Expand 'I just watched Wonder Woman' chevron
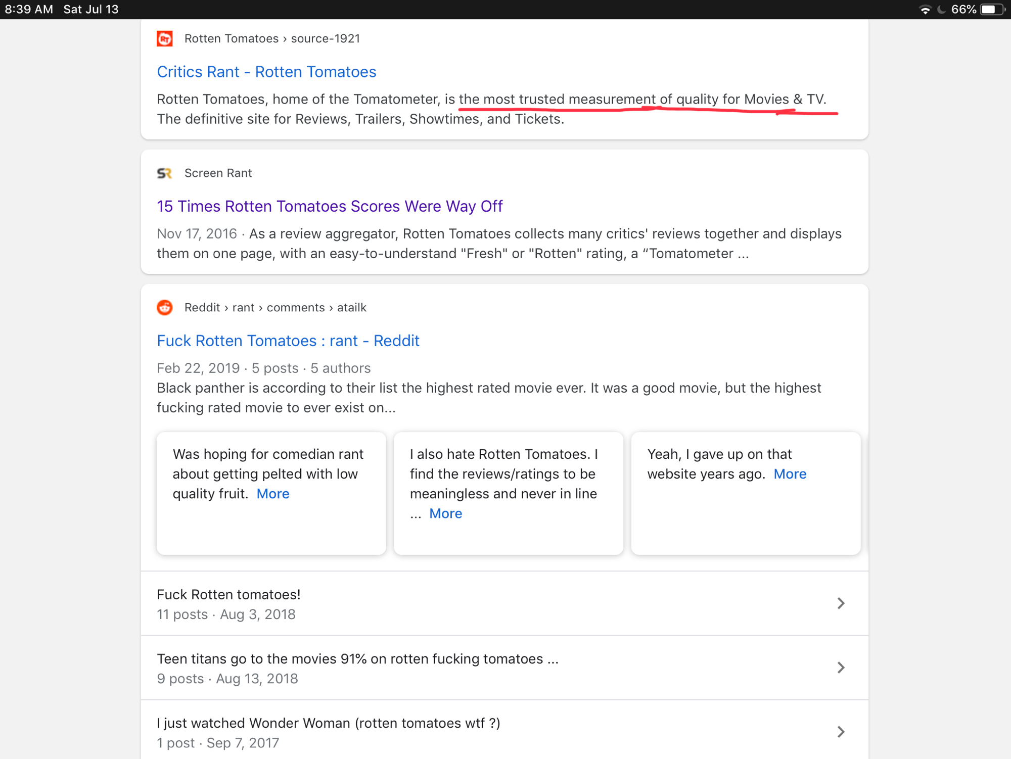Screen dimensions: 1011x759 pos(841,732)
